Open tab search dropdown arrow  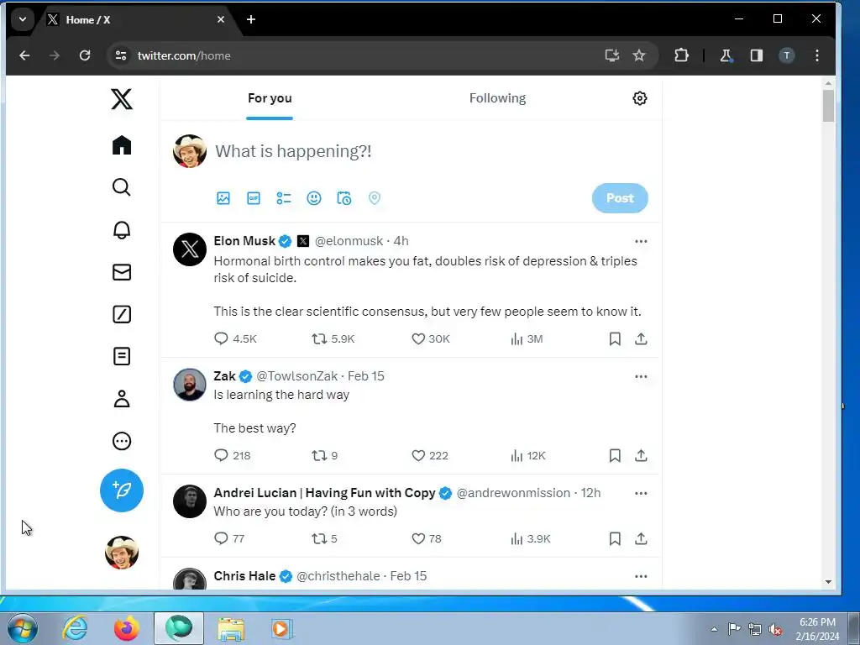click(x=23, y=20)
